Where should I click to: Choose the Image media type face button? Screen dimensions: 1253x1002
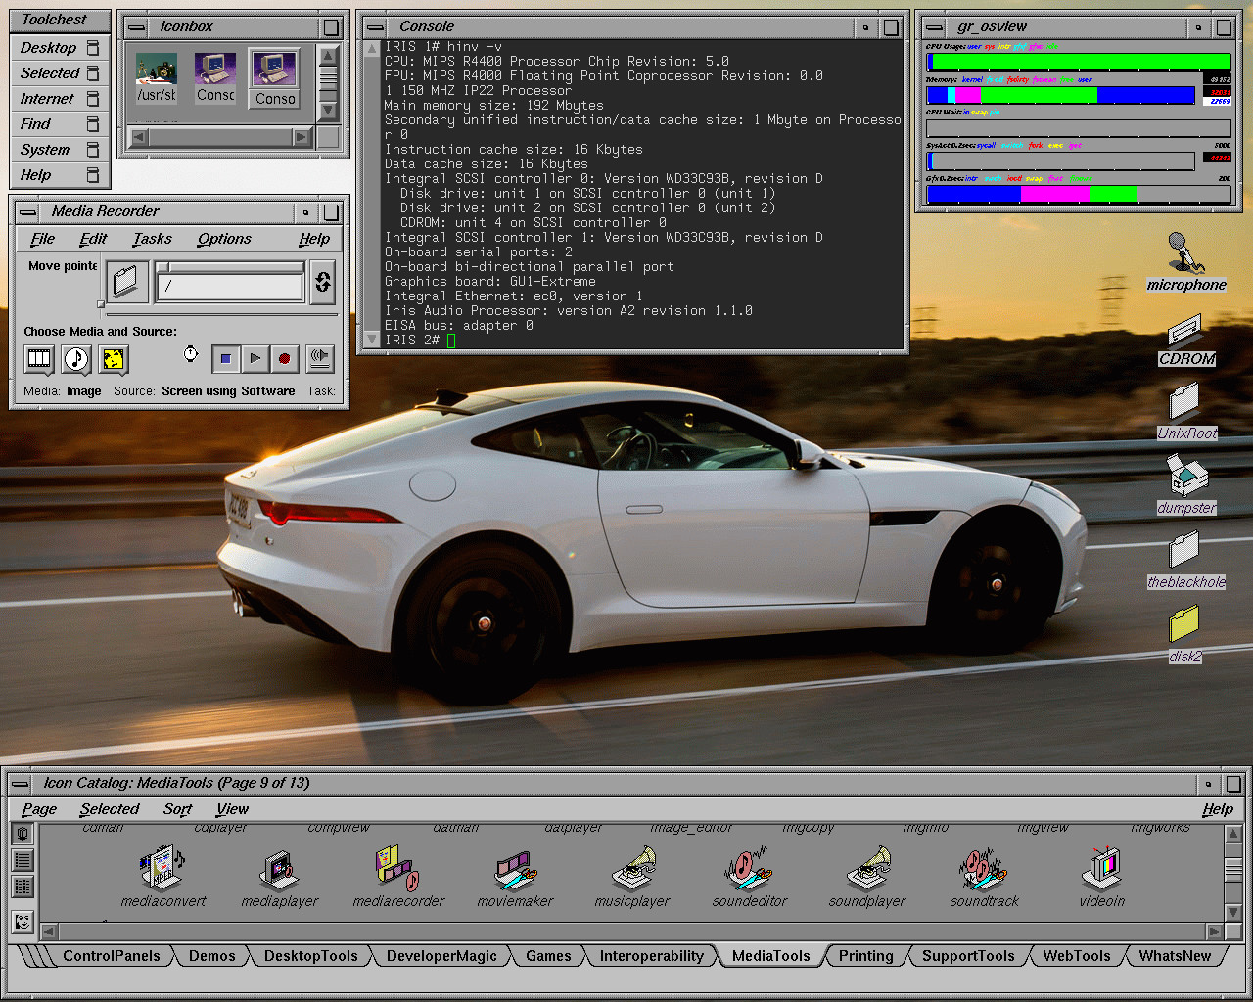click(114, 359)
